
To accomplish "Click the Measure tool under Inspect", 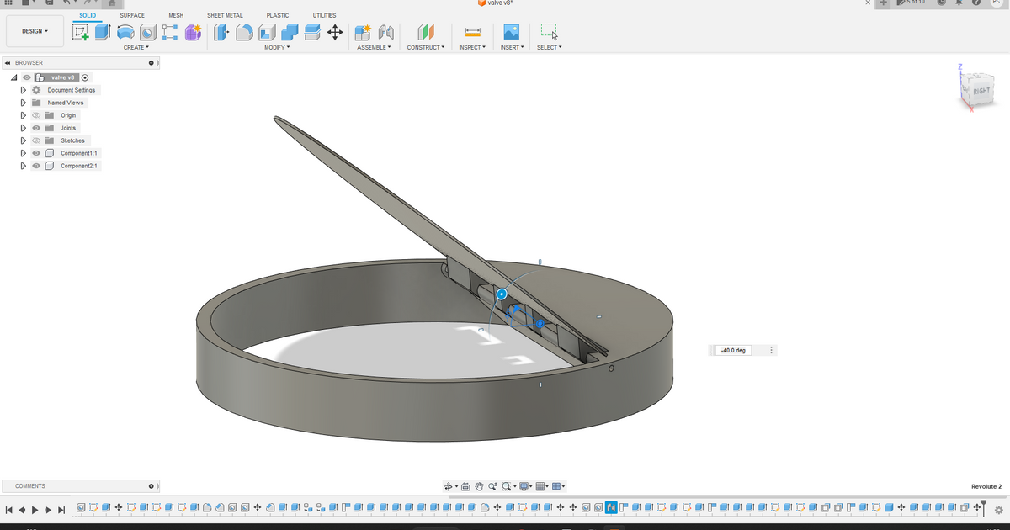I will click(x=472, y=32).
